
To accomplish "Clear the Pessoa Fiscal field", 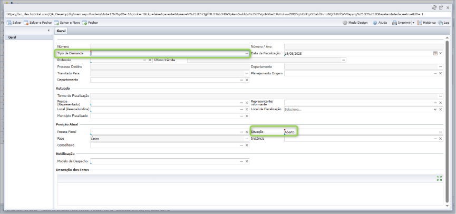I will click(x=247, y=132).
